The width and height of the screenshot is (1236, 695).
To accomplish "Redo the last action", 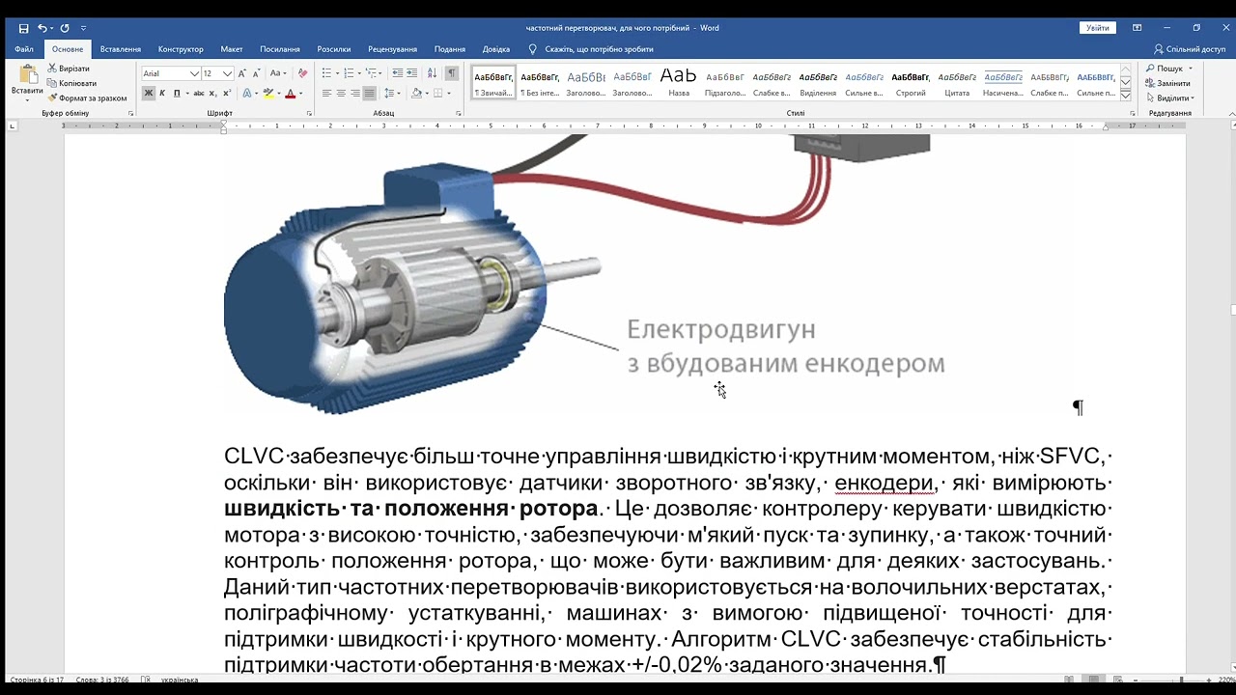I will pyautogui.click(x=65, y=28).
